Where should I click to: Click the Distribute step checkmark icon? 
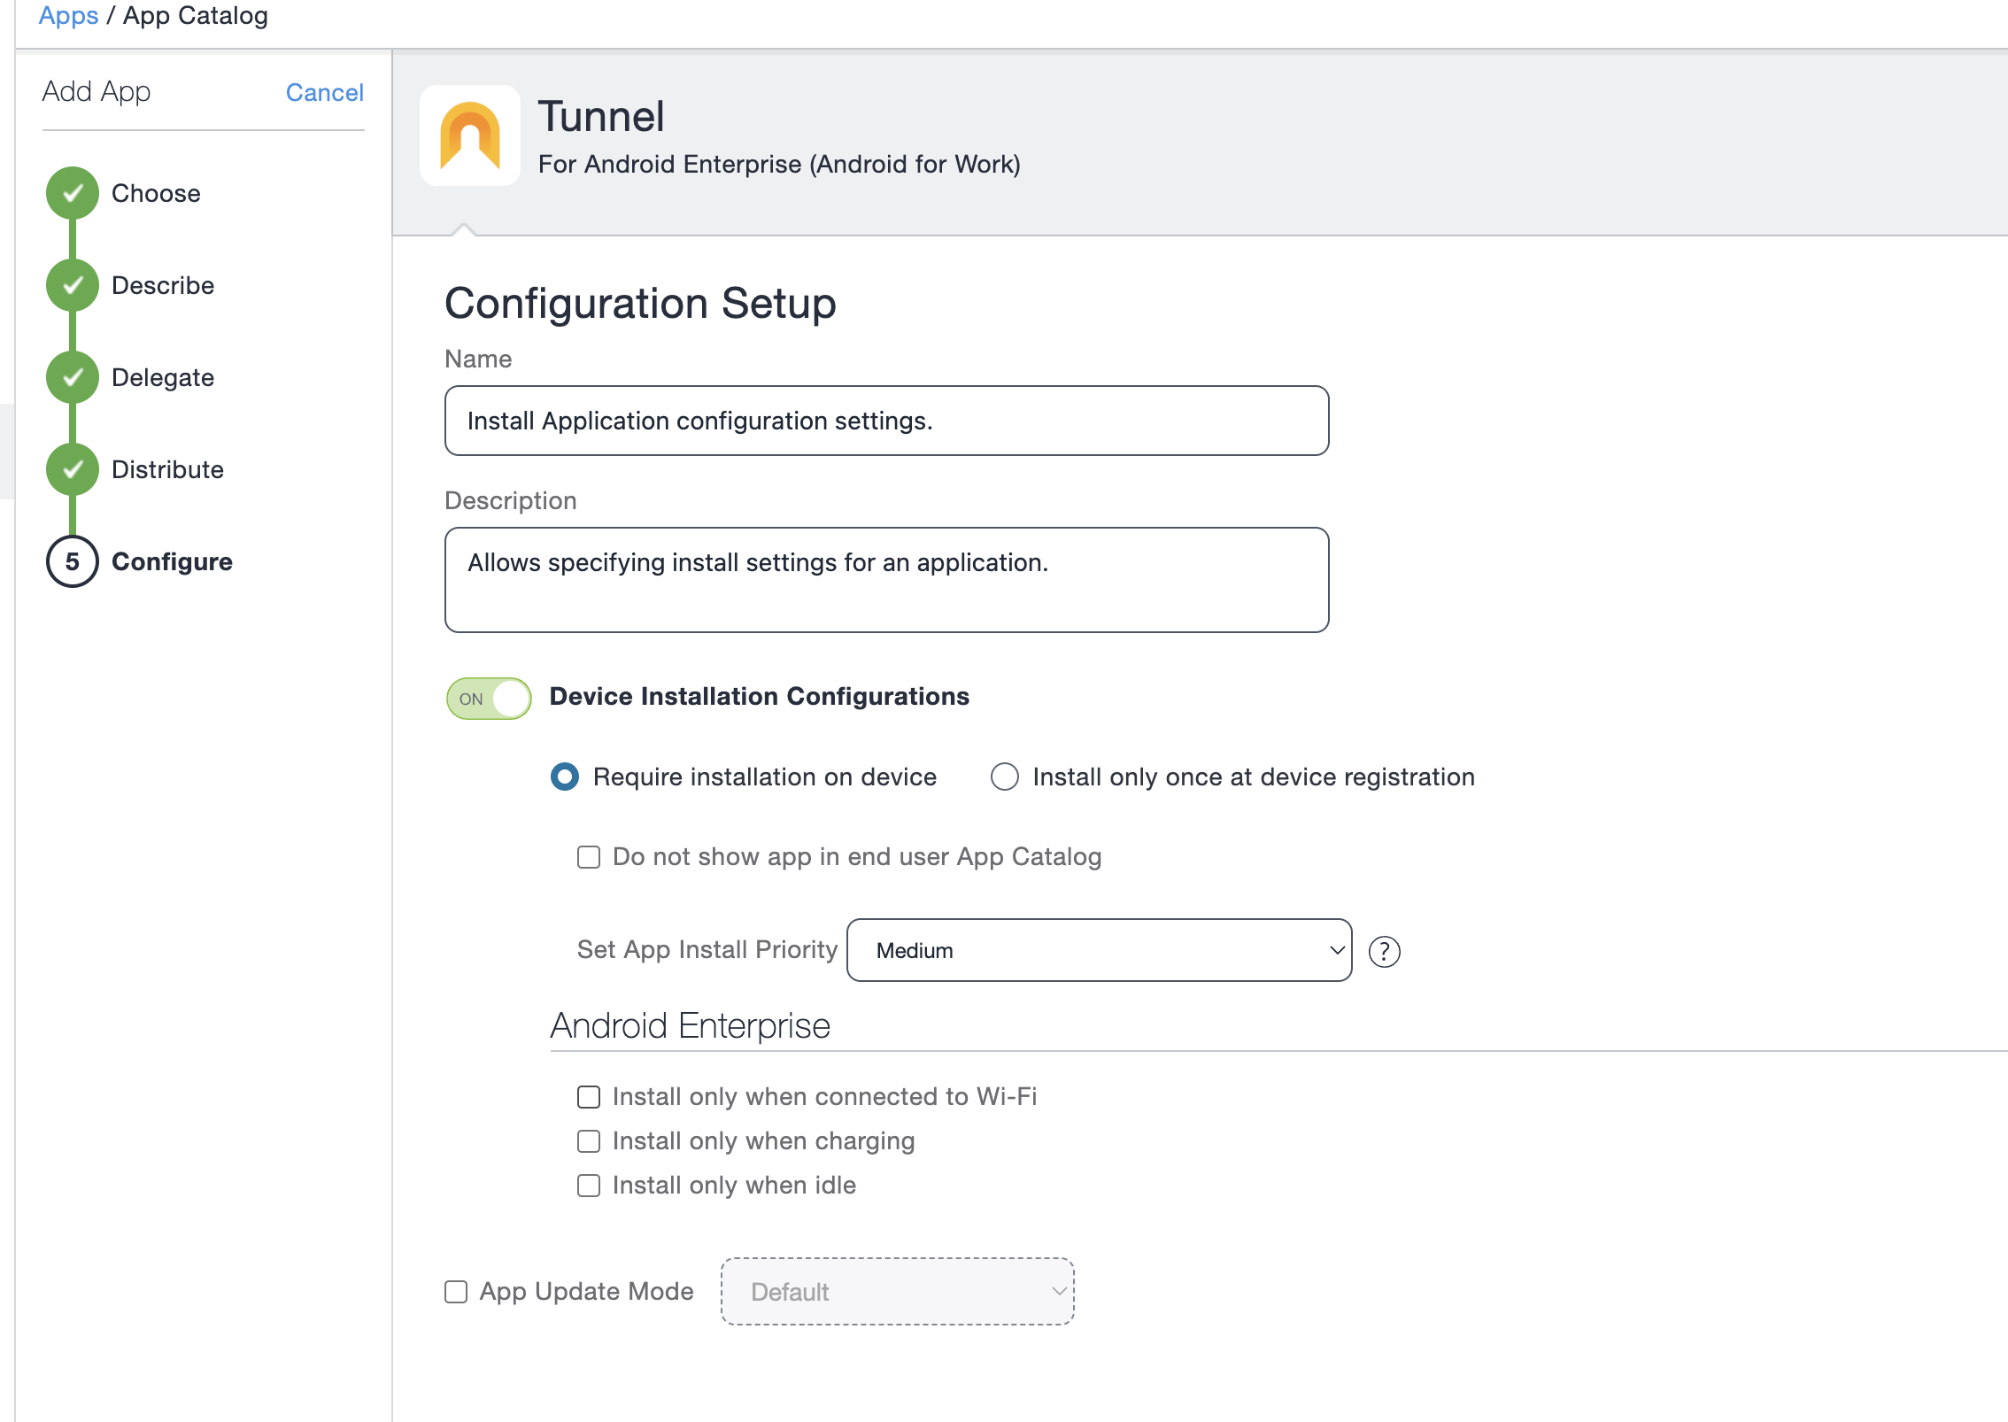pyautogui.click(x=72, y=468)
